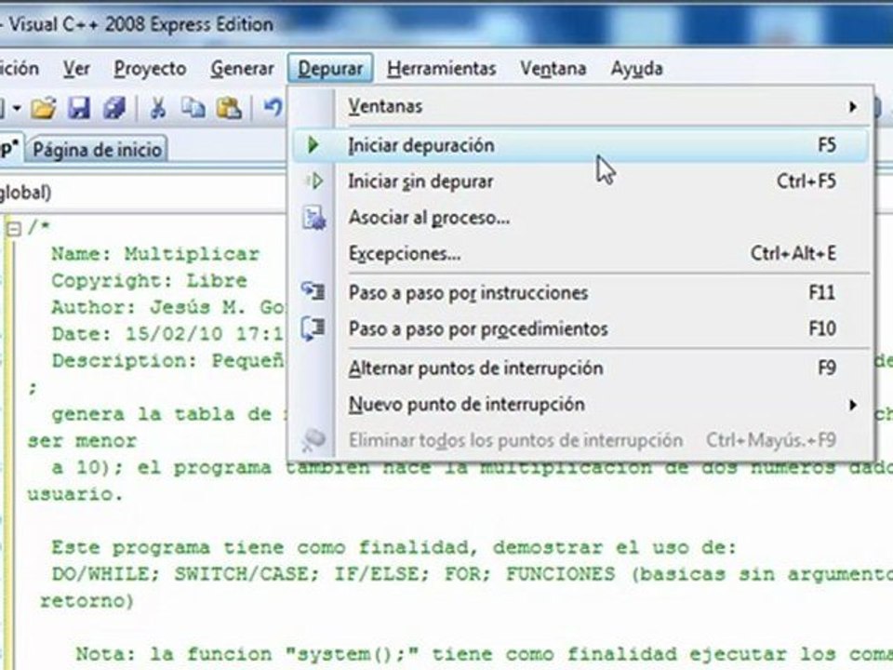
Task: Click the green play icon for Iniciar depuración
Action: [313, 145]
